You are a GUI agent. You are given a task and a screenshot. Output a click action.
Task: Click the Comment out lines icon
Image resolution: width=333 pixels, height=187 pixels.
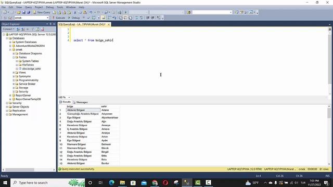(136, 18)
